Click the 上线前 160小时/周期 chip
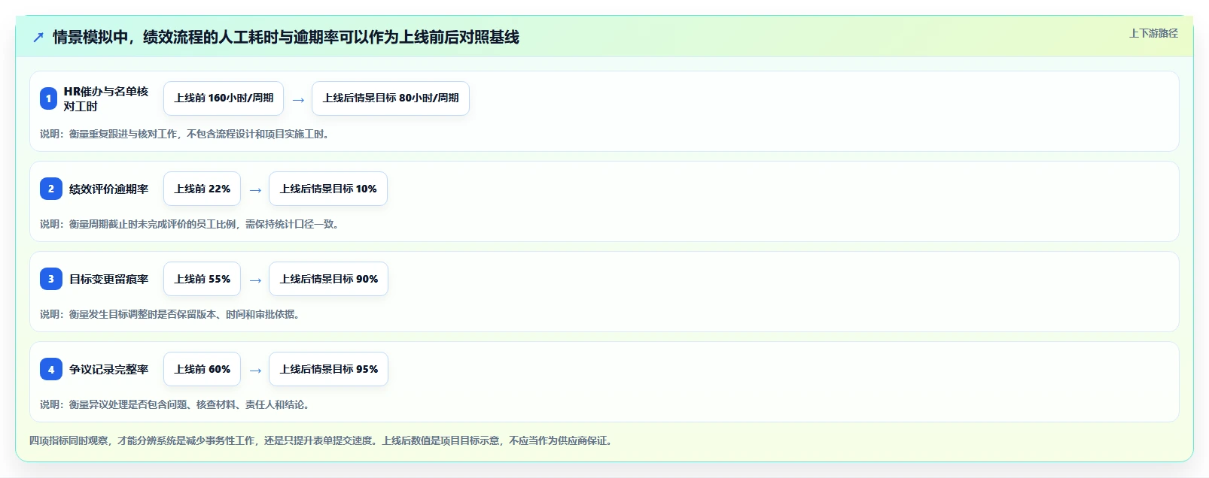The image size is (1209, 478). [x=224, y=98]
